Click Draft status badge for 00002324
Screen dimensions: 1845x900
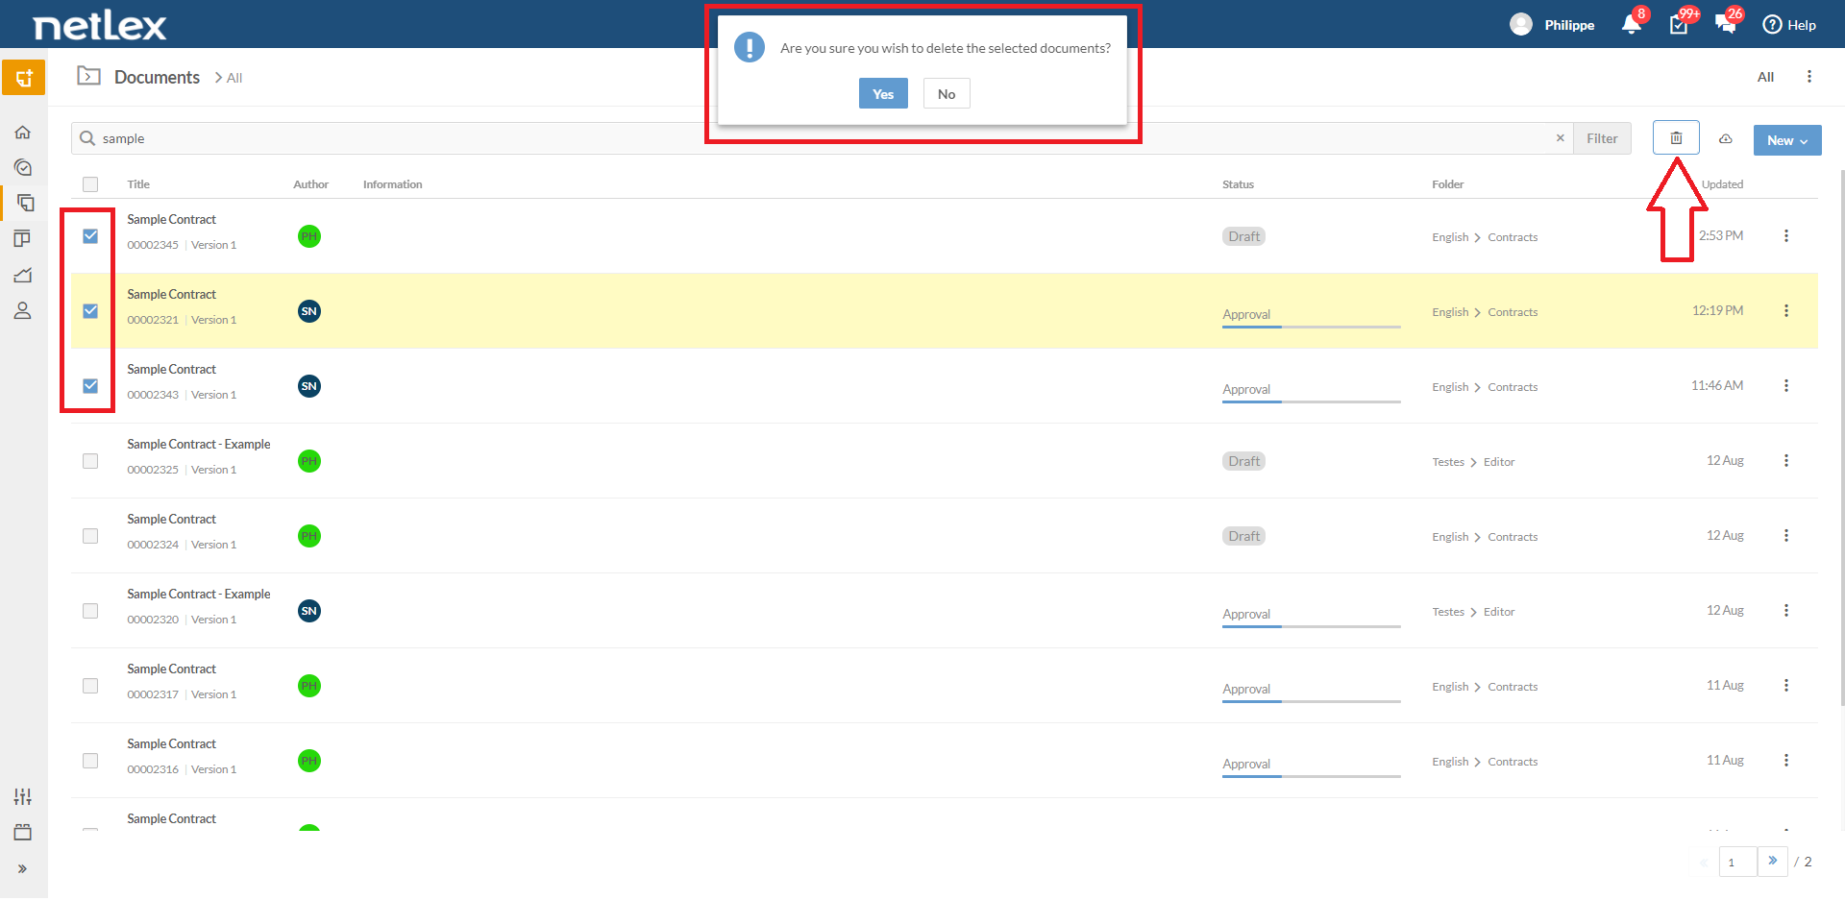click(1243, 536)
